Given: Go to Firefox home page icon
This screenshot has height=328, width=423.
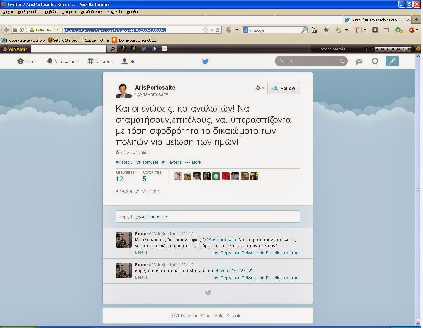Looking at the screenshot, I should click(326, 30).
